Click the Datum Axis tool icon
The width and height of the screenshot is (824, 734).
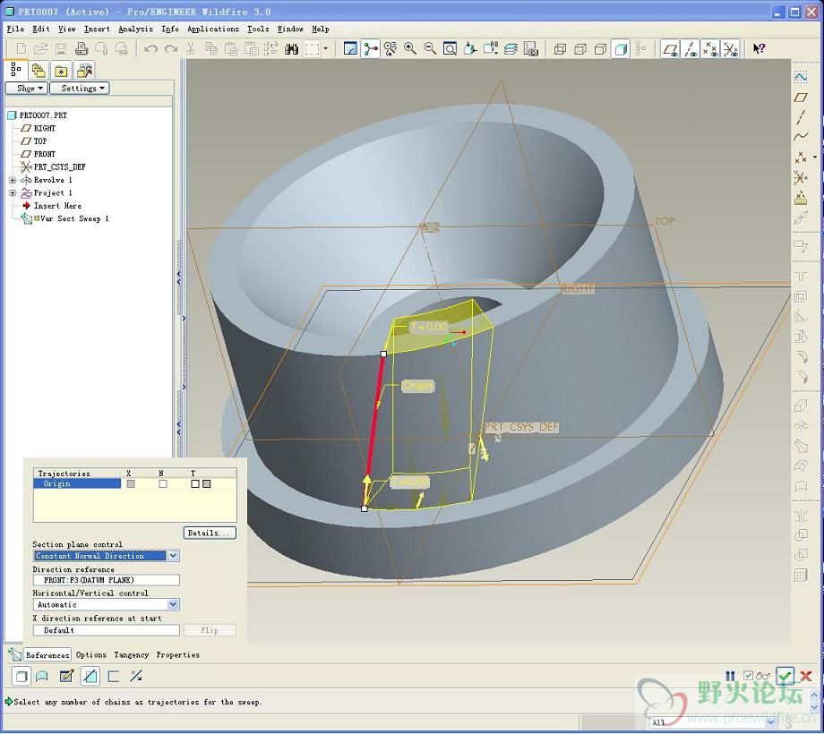801,117
